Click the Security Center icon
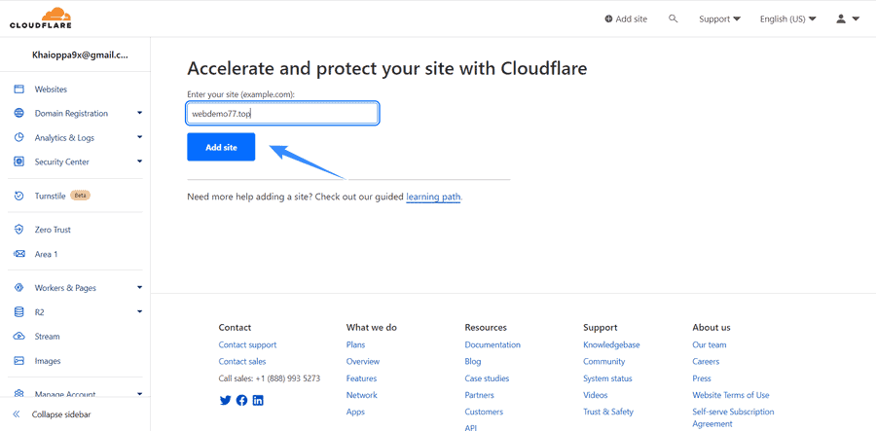The width and height of the screenshot is (876, 431). (19, 162)
